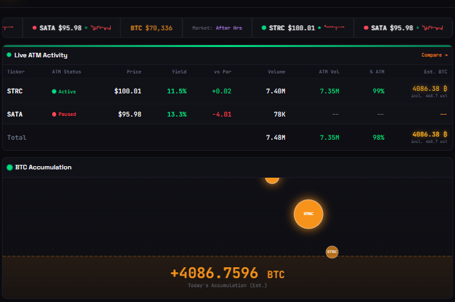Click the green dot before STRC ticker

coord(264,28)
